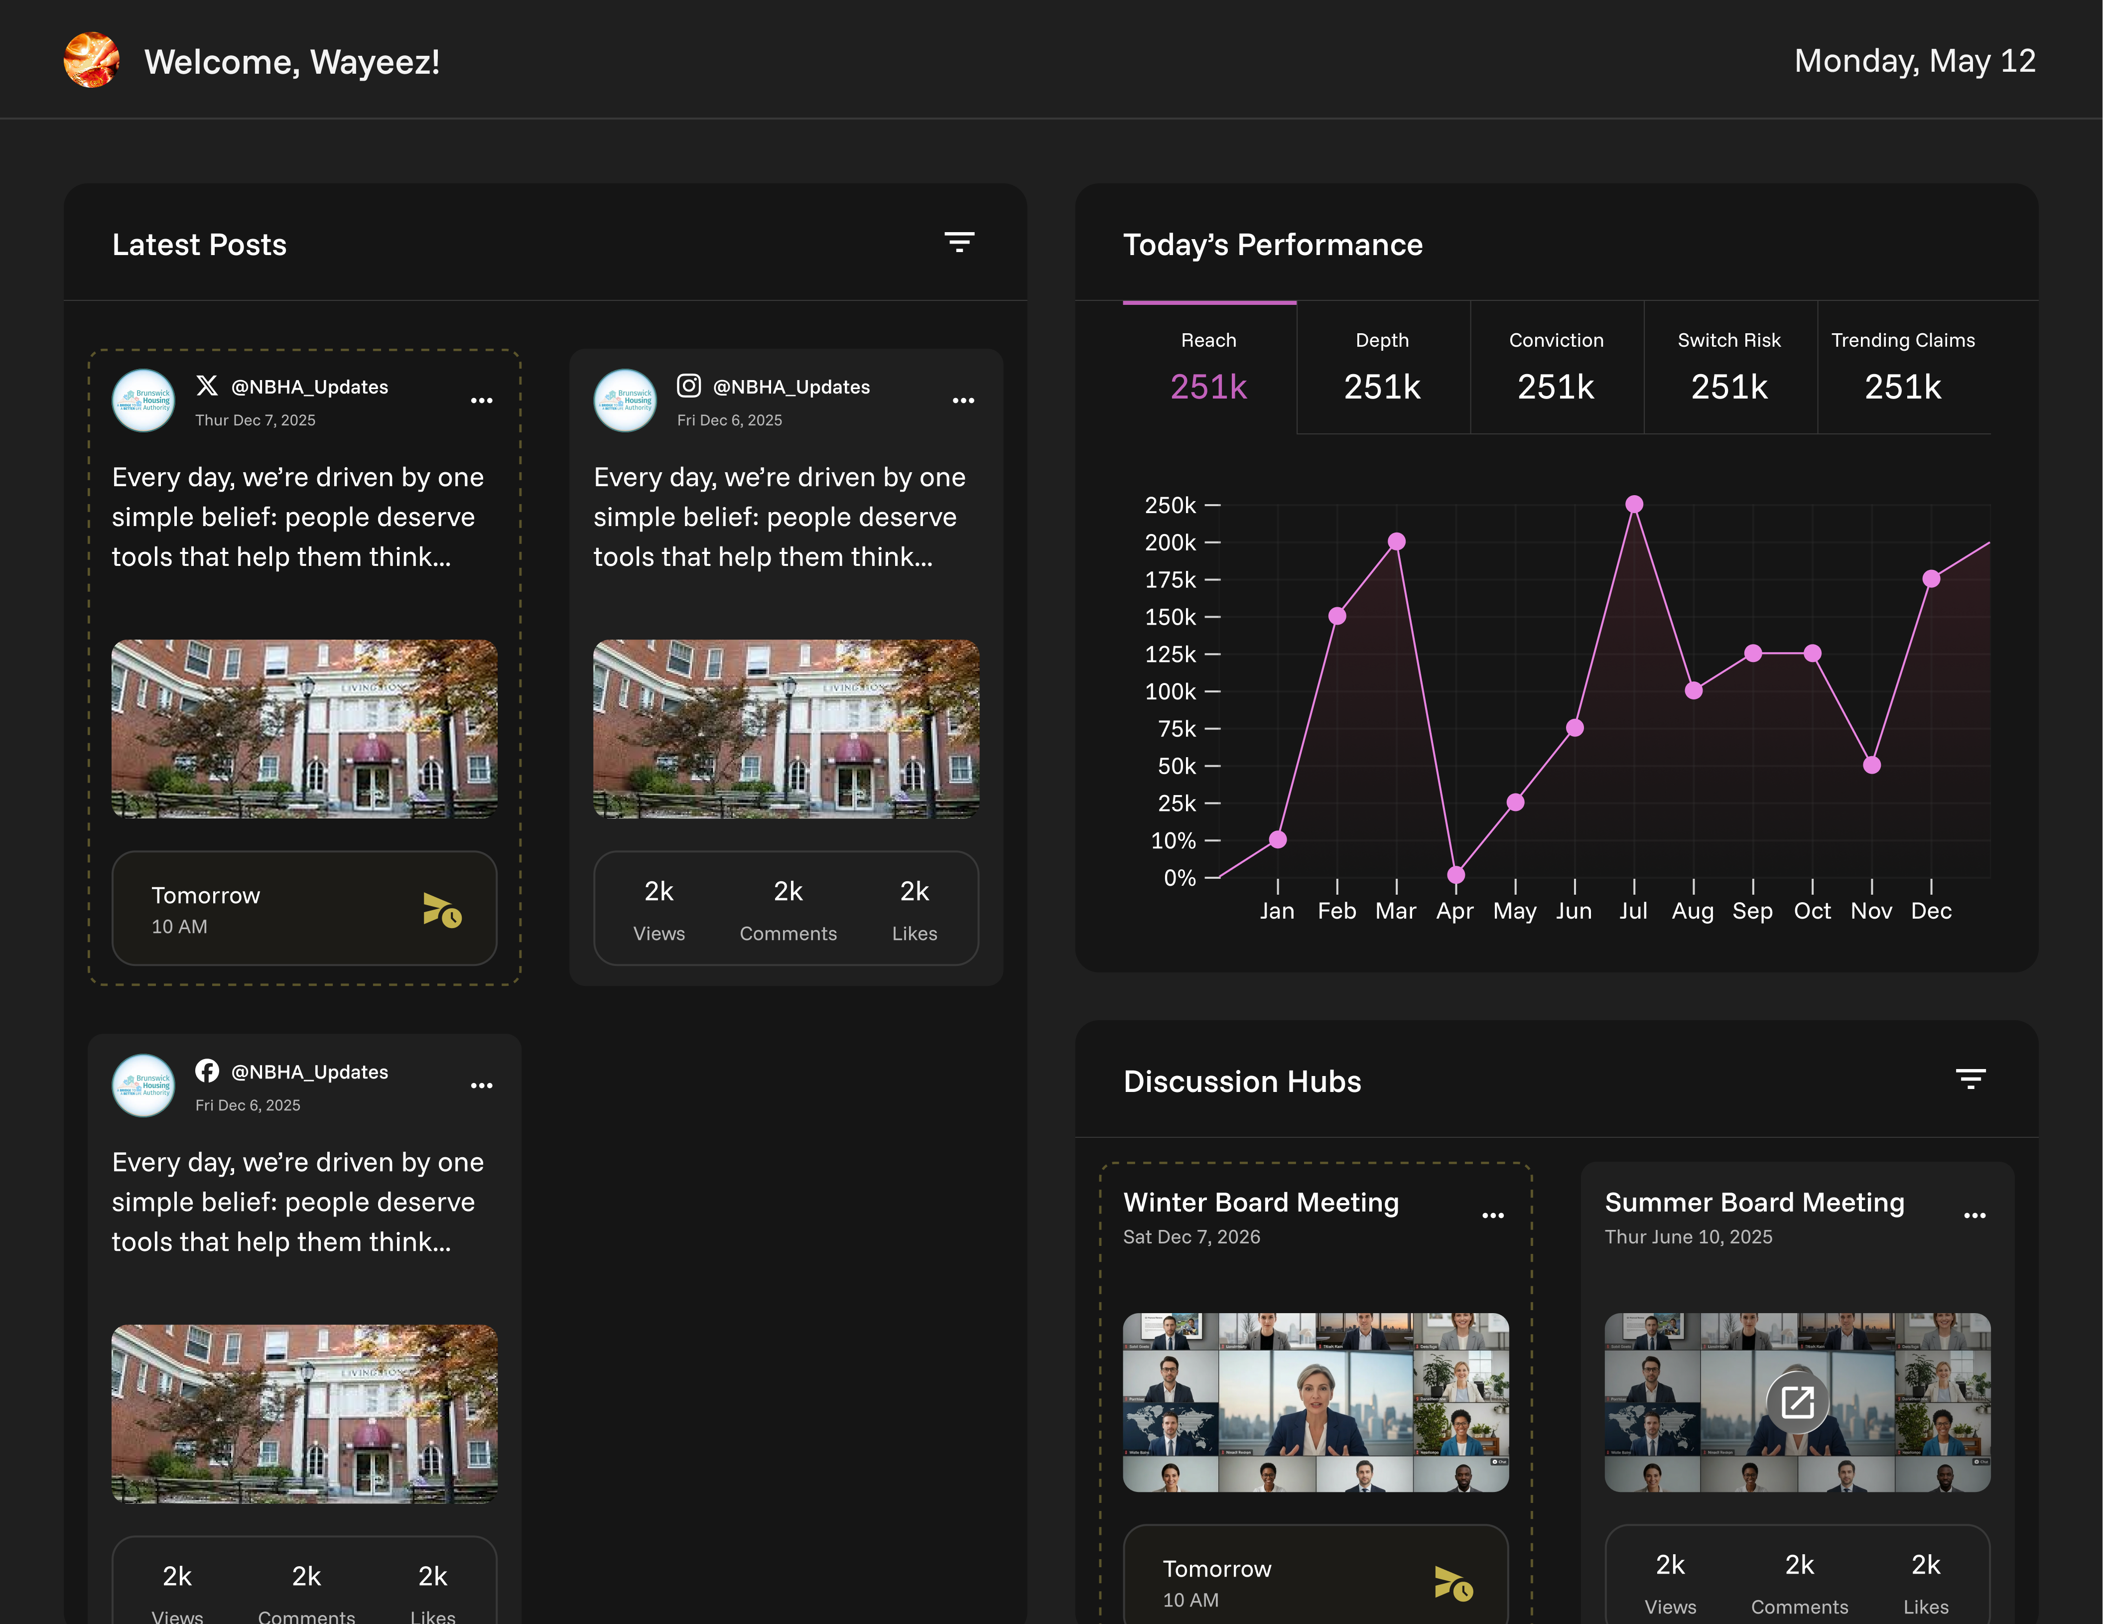Open the Winter Board Meeting video thumbnail
The image size is (2103, 1624).
point(1315,1402)
